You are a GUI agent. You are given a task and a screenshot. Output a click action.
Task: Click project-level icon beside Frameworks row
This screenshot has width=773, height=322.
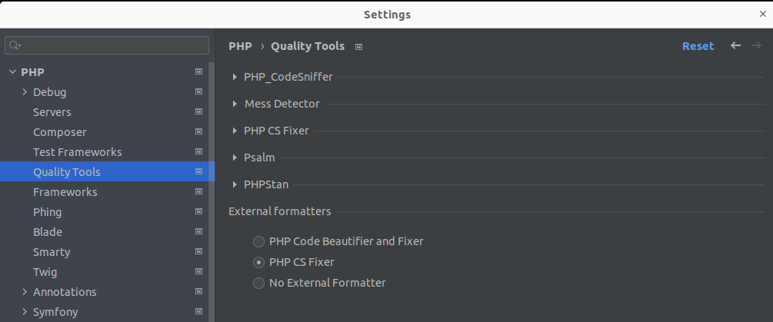coord(198,191)
